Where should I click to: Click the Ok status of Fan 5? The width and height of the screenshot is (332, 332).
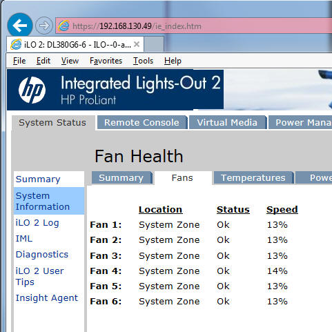223,286
